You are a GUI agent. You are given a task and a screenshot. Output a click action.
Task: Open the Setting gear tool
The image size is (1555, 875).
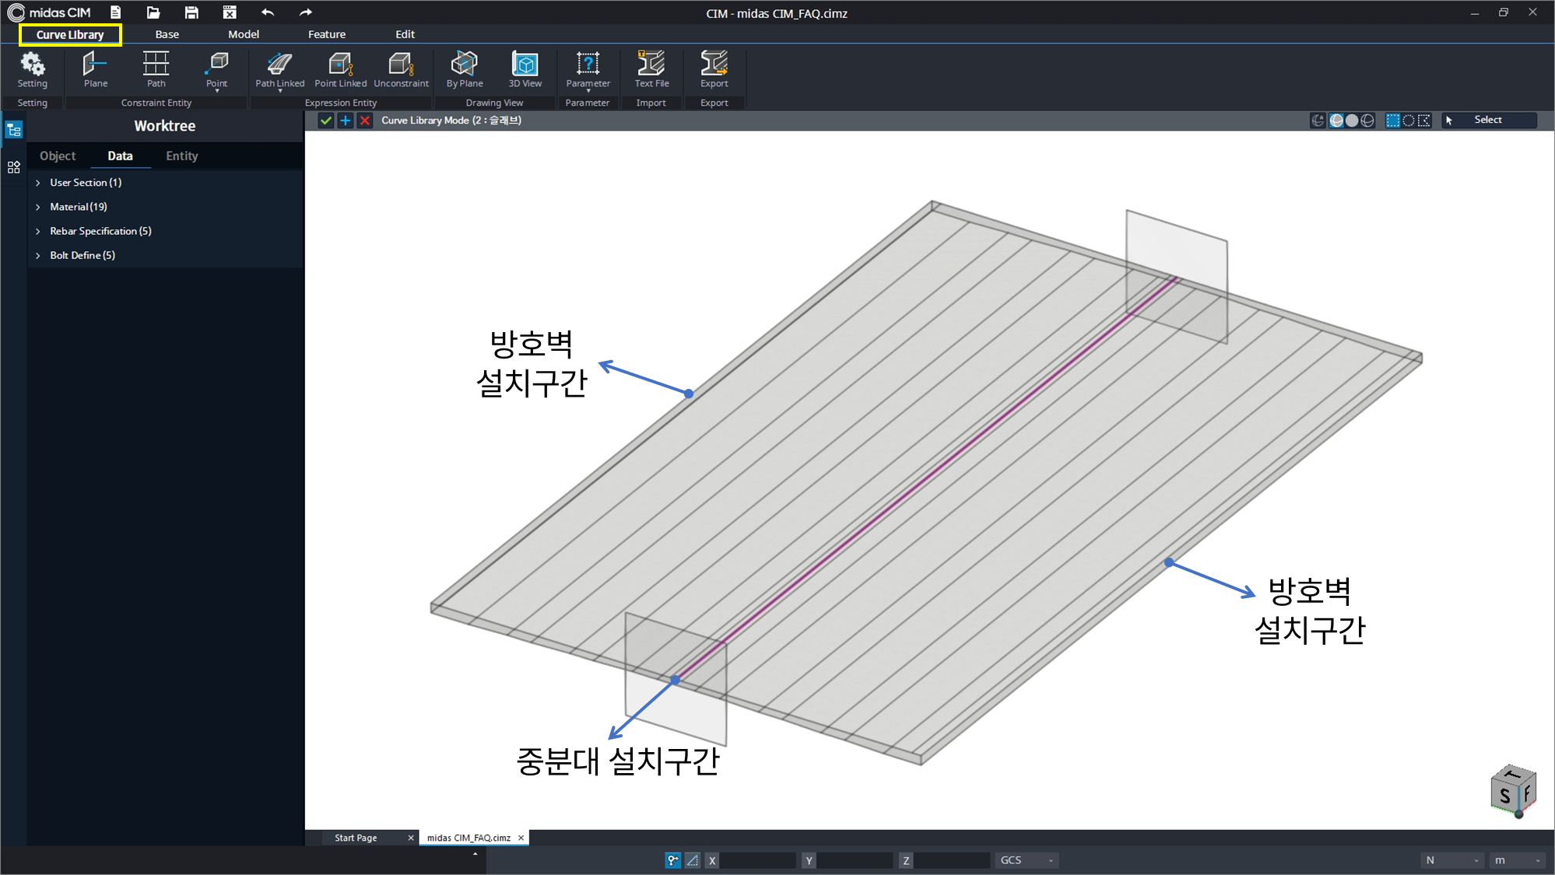(x=32, y=70)
